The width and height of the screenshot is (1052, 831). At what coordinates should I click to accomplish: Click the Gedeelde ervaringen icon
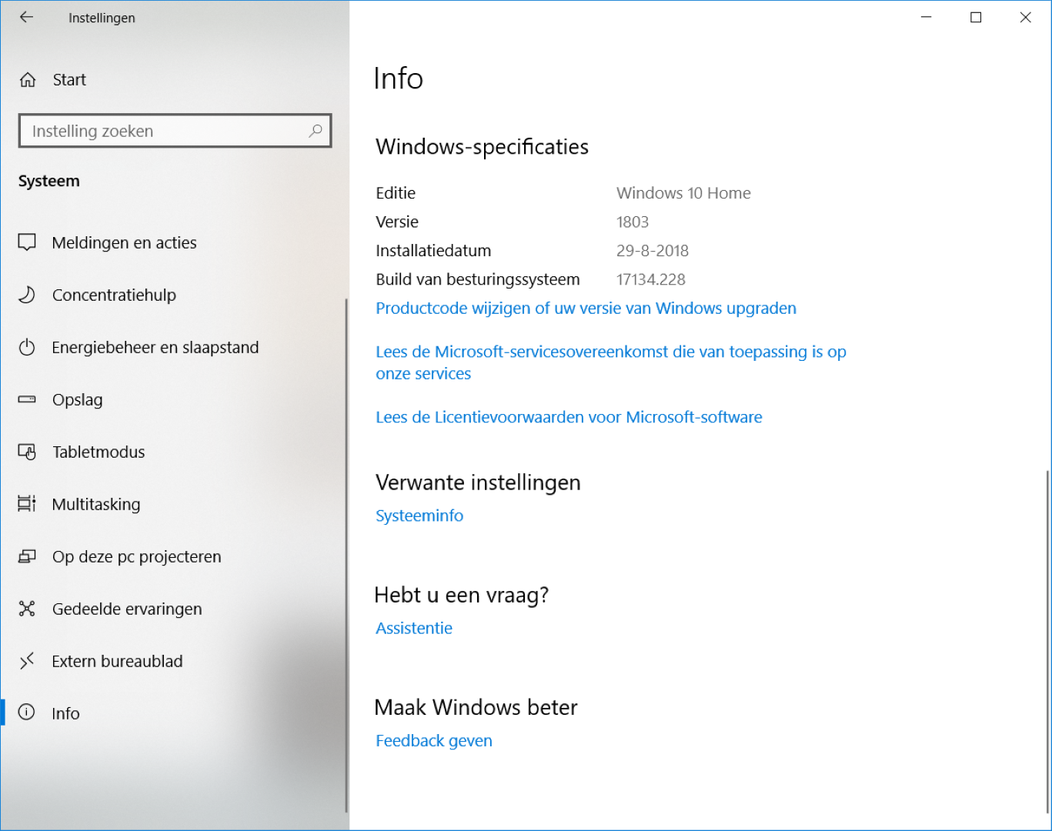pyautogui.click(x=27, y=609)
